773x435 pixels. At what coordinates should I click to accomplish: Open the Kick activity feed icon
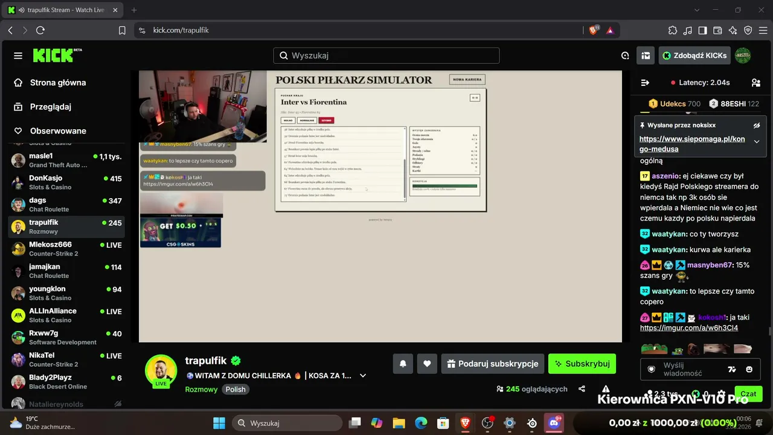point(625,56)
